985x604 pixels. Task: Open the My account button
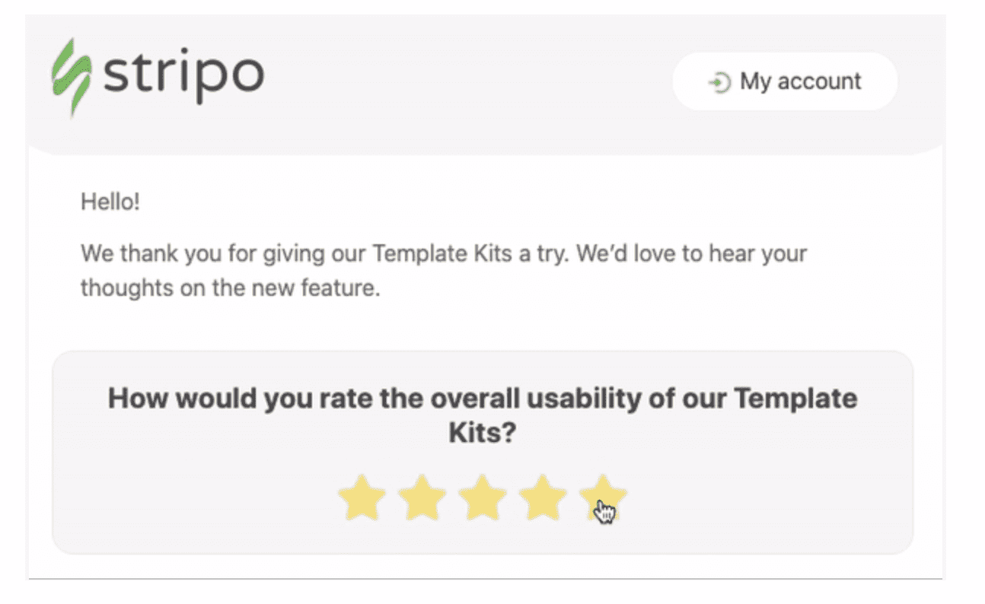point(784,81)
